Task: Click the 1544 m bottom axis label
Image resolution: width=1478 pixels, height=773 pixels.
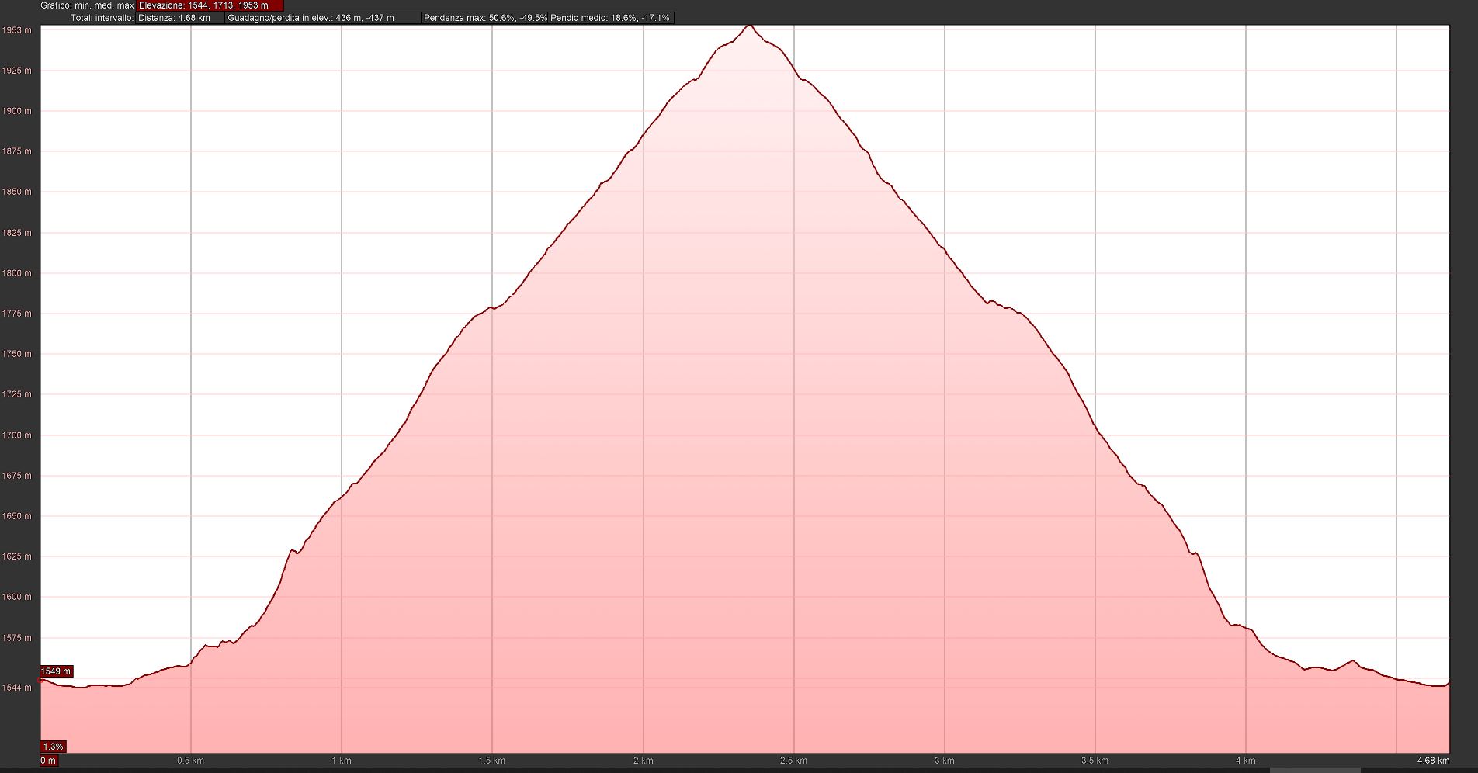Action: [x=17, y=688]
